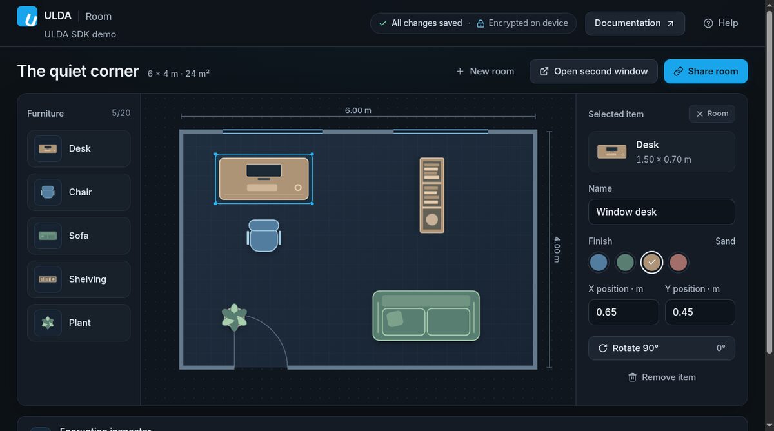Click the Y position input field
Viewport: 774px width, 431px height.
[700, 312]
